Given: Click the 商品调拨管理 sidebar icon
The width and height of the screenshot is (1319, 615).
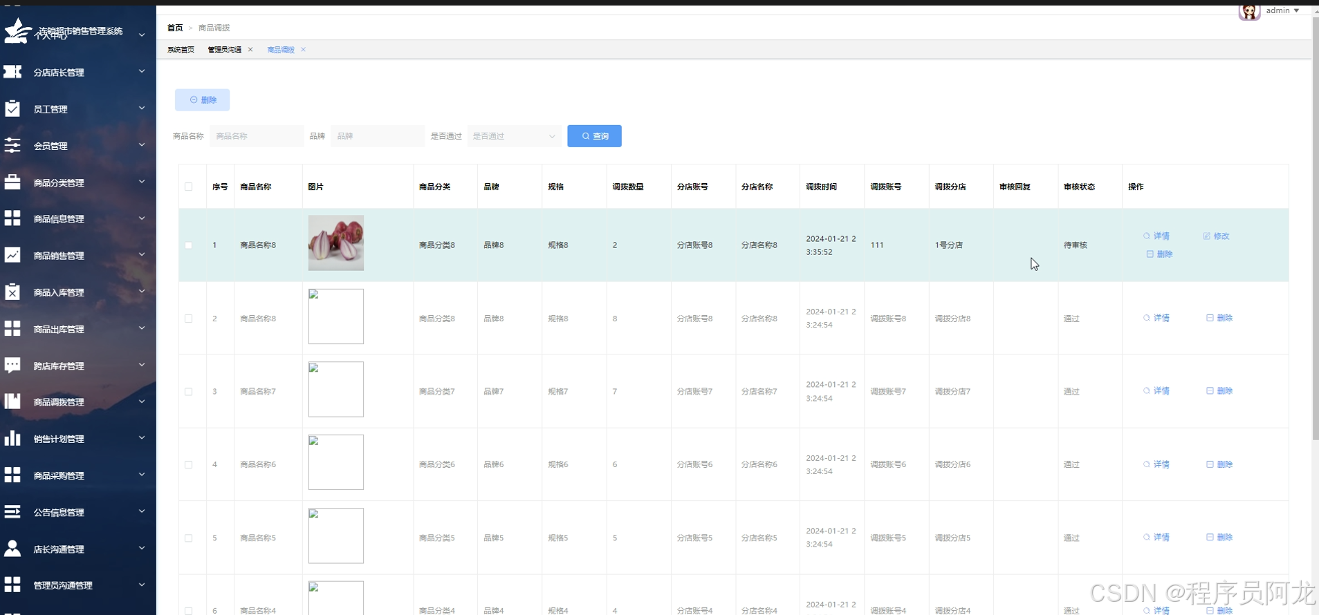Looking at the screenshot, I should 12,401.
